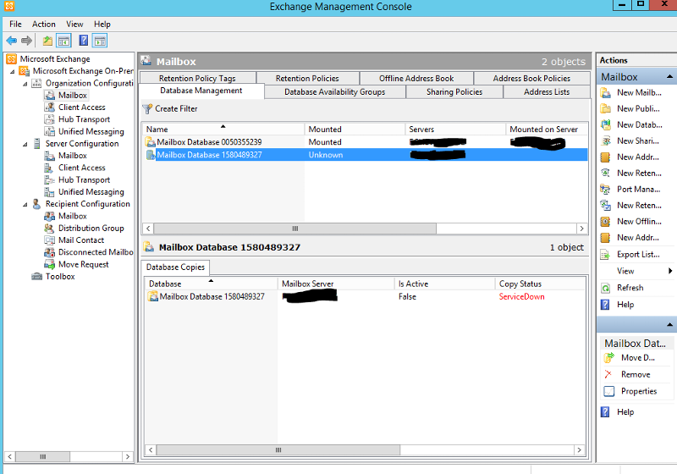Click the Mailbox Server column header
This screenshot has height=474, width=677.
point(336,284)
